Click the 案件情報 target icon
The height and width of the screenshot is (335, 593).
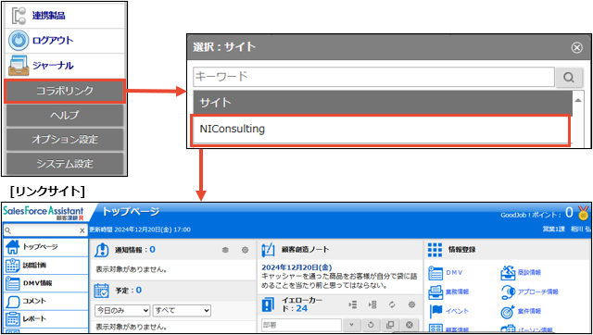(x=508, y=312)
